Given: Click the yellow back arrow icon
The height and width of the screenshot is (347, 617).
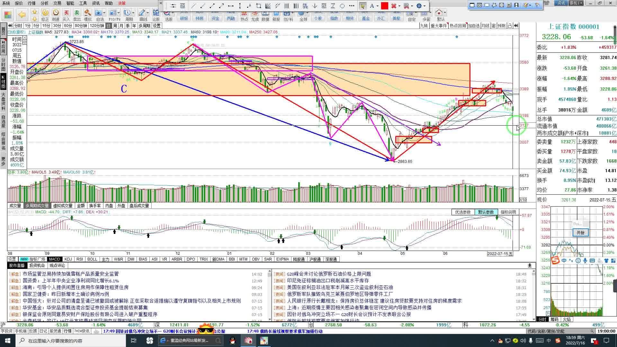Looking at the screenshot, I should [x=22, y=14].
